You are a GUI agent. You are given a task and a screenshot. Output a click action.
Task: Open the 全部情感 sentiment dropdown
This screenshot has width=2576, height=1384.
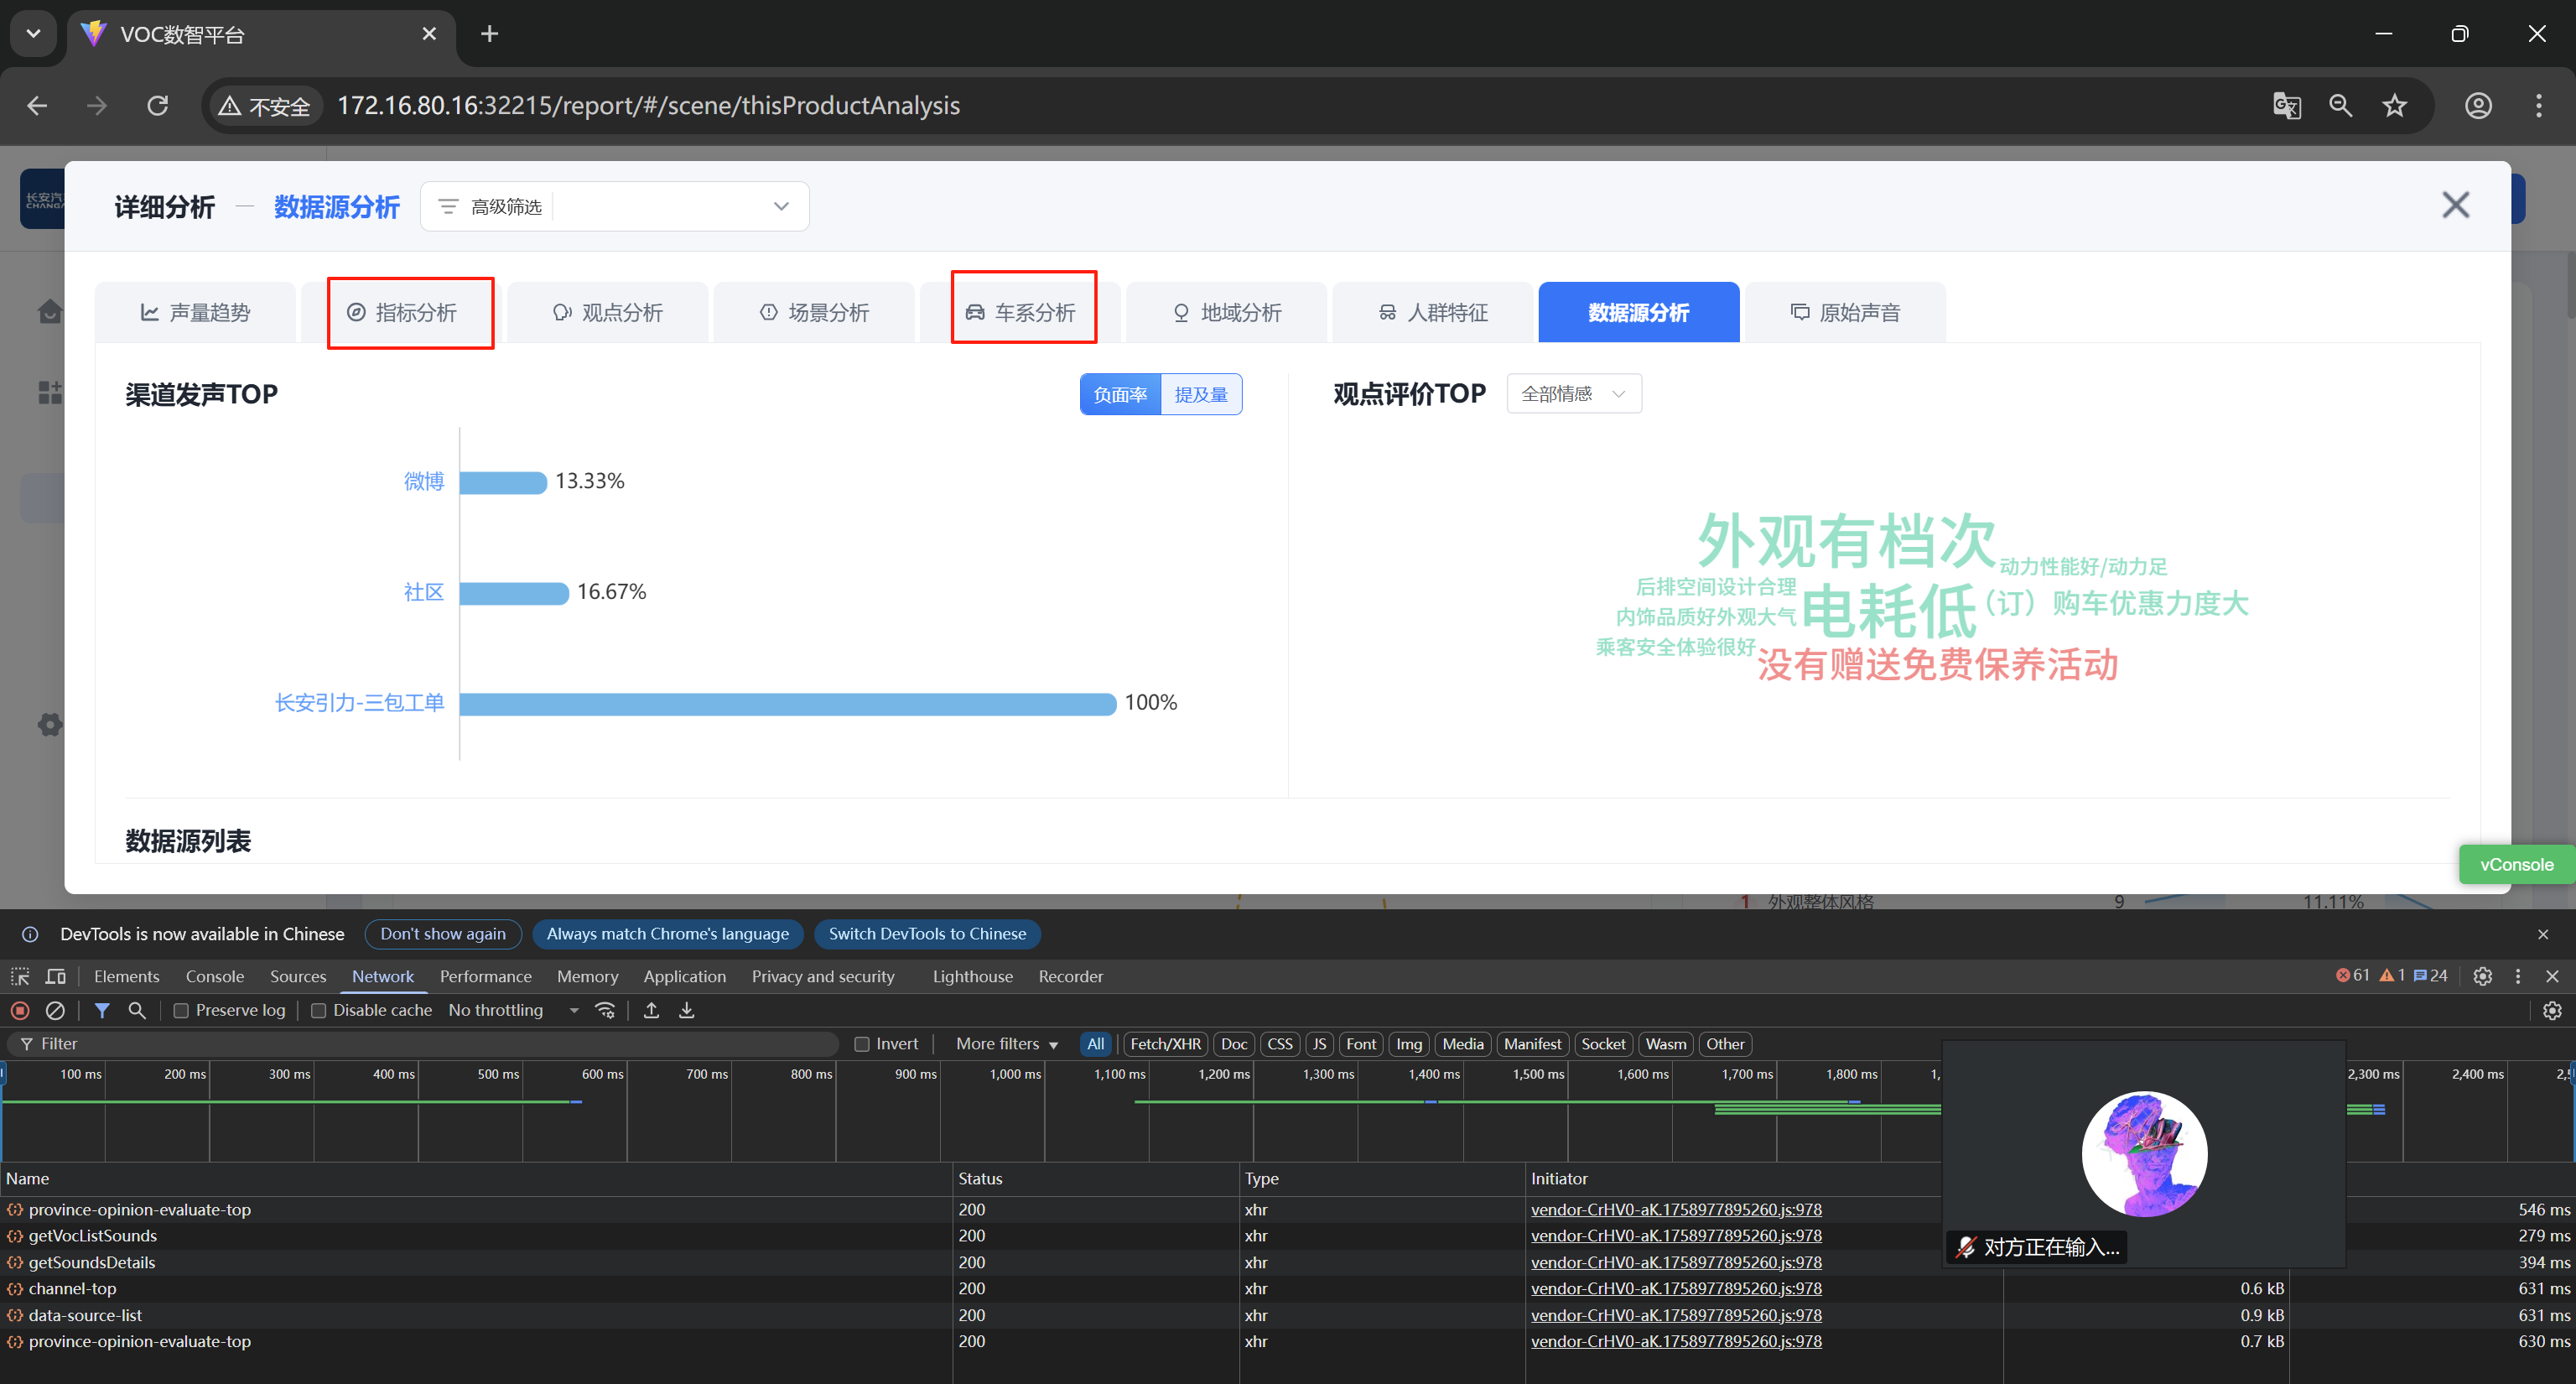1573,394
